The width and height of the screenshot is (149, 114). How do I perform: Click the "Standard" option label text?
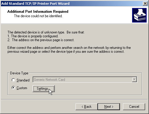[x=23, y=80]
